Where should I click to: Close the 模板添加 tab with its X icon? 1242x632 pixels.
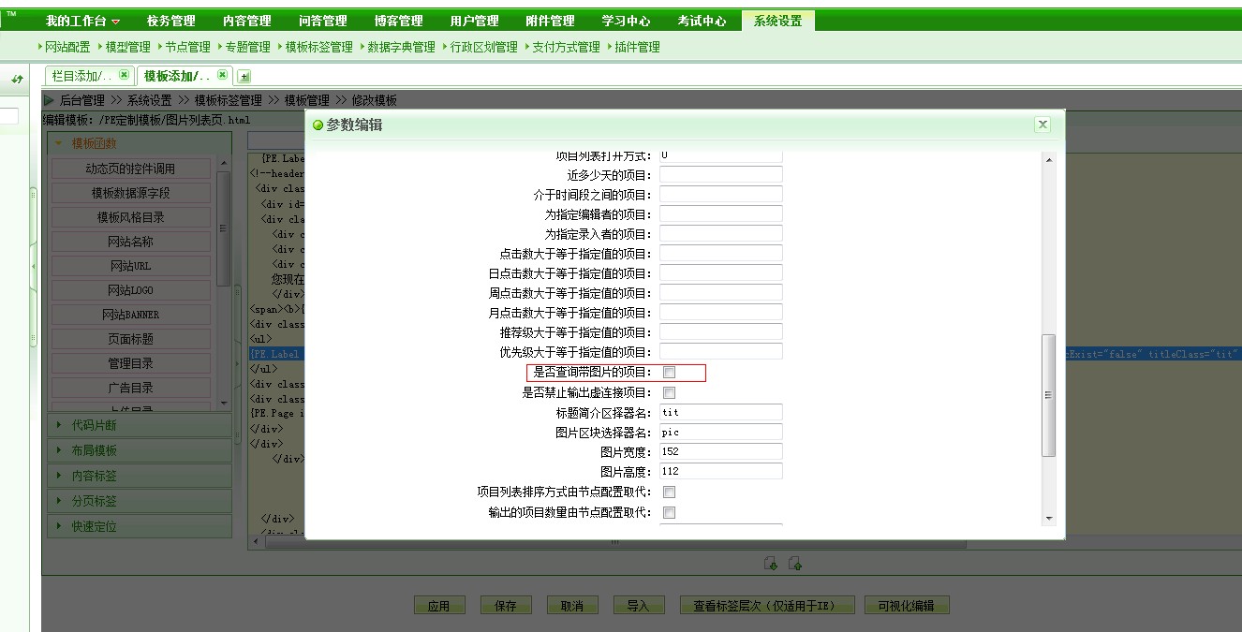[222, 76]
